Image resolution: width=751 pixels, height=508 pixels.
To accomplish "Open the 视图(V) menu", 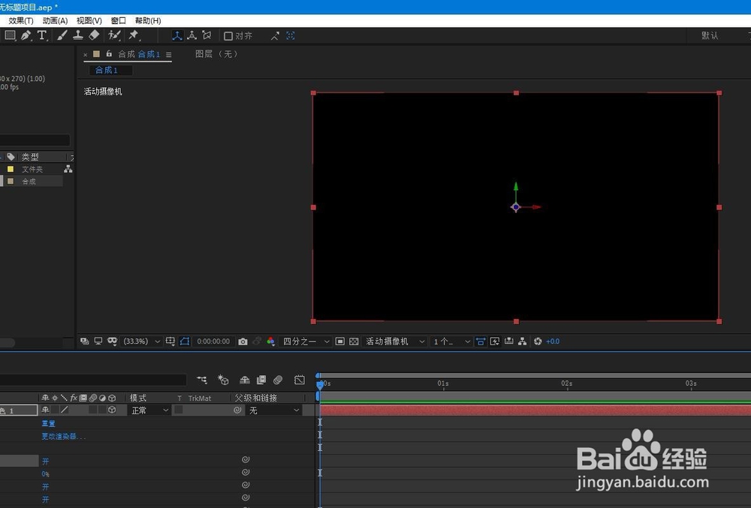I will [x=89, y=20].
